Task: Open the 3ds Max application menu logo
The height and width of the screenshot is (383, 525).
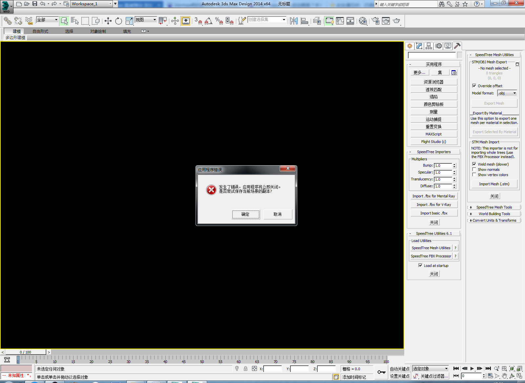Action: pos(6,7)
